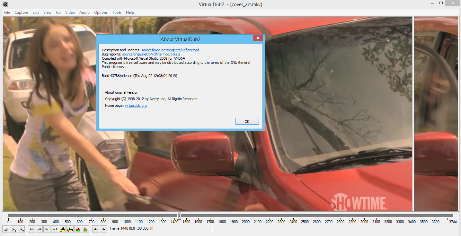Go to the previous keyframe
The width and height of the screenshot is (461, 236).
pos(62,229)
